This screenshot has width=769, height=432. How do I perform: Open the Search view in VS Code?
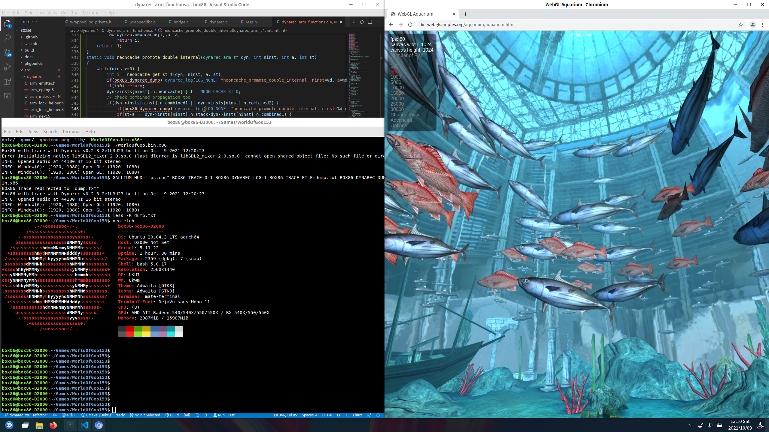(x=7, y=38)
